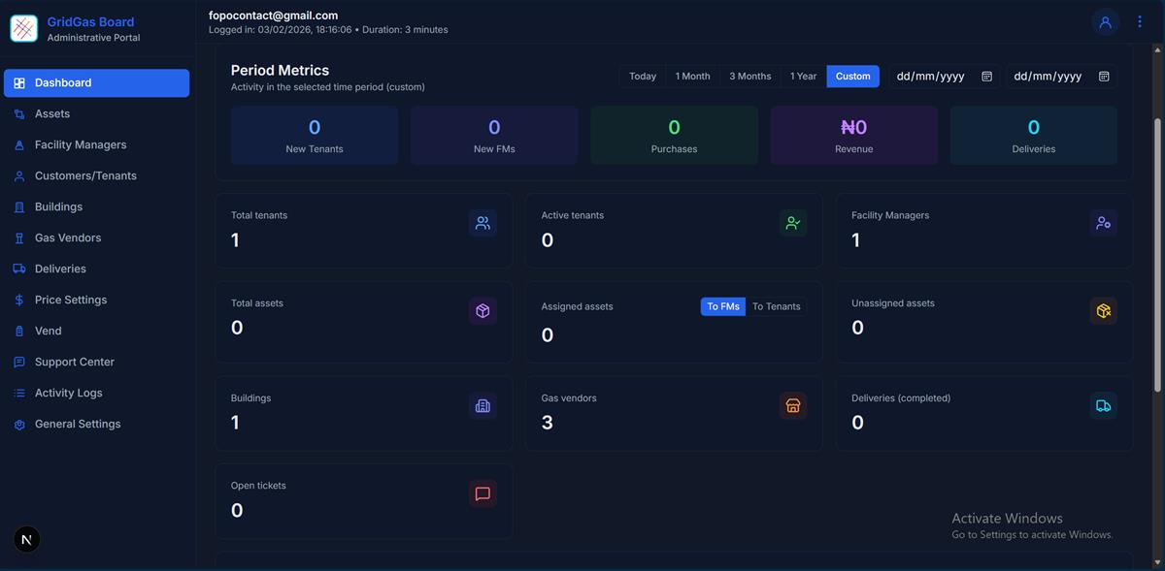Open General Settings
The height and width of the screenshot is (571, 1165).
[96, 425]
